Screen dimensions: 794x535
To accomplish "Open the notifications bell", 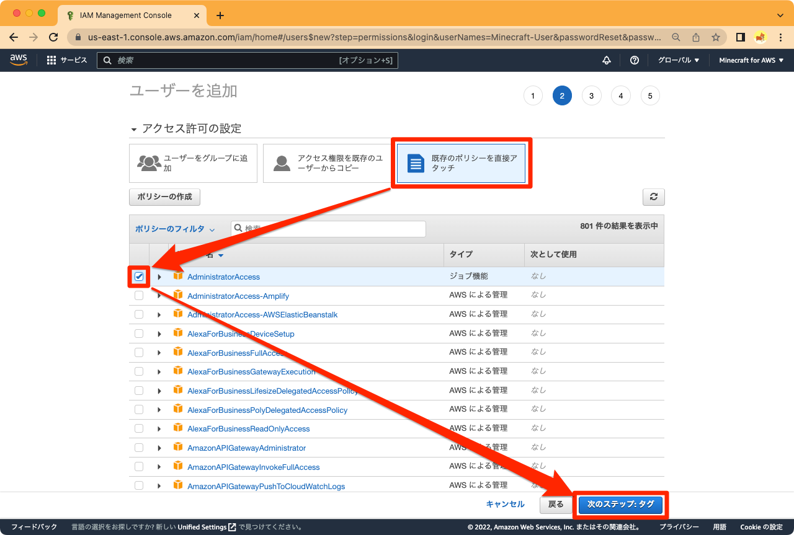I will coord(606,60).
